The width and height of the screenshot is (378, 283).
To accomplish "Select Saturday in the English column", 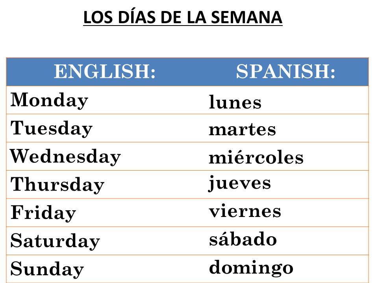I will coord(55,241).
